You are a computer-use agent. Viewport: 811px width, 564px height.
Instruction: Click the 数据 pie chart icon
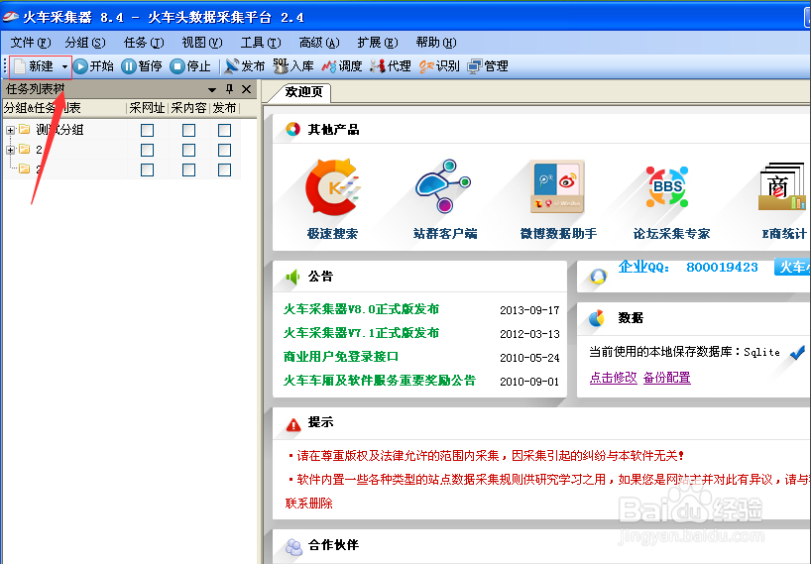(x=597, y=318)
